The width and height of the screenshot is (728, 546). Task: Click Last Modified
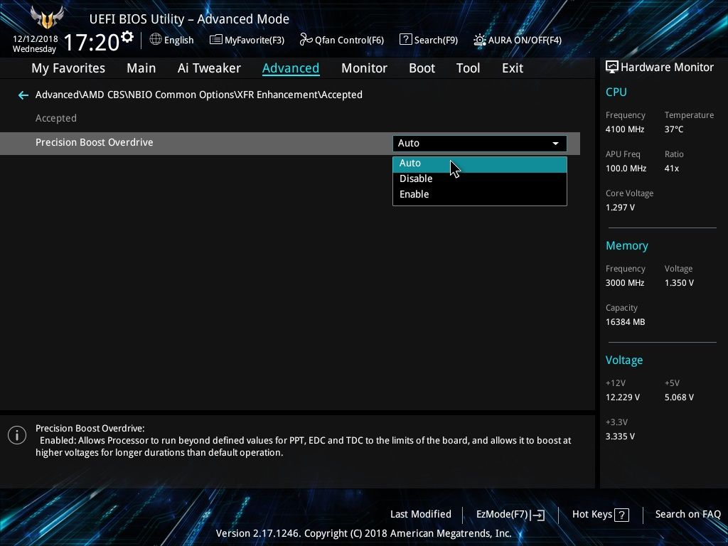[421, 515]
